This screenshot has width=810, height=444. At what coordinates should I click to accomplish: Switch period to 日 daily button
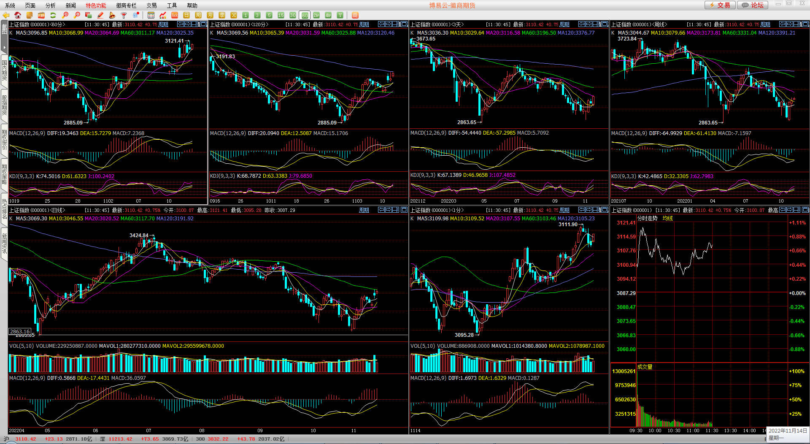point(186,15)
